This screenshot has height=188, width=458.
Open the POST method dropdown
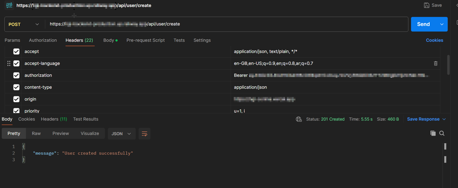[x=24, y=24]
